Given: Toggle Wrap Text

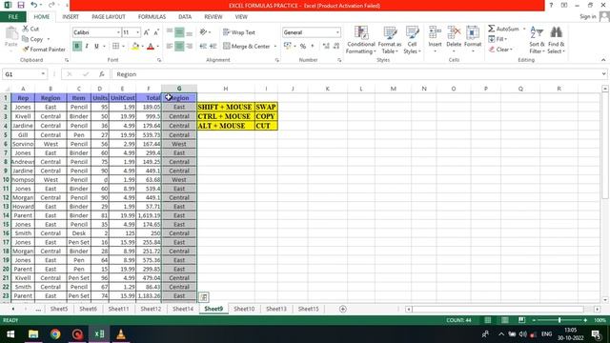Looking at the screenshot, I should (239, 32).
